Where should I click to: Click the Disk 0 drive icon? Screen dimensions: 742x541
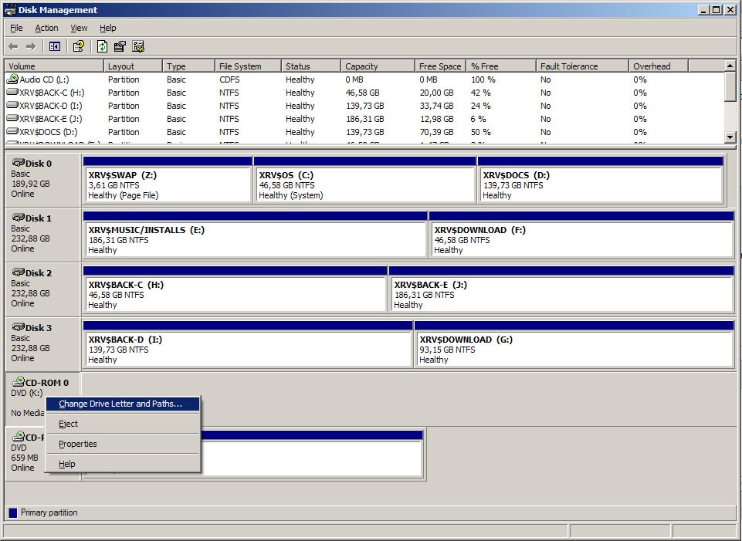click(x=18, y=164)
